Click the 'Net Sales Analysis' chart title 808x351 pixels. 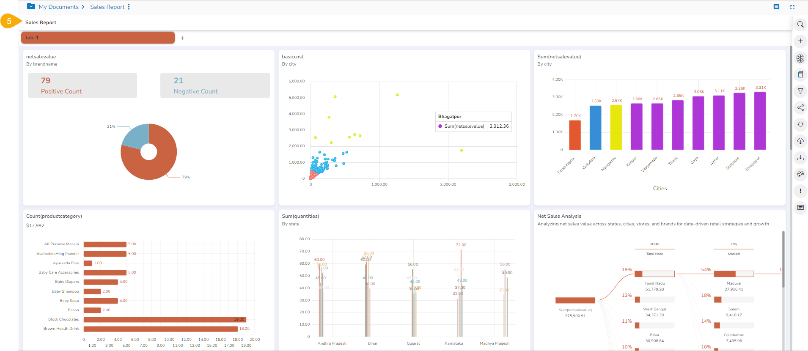click(559, 216)
